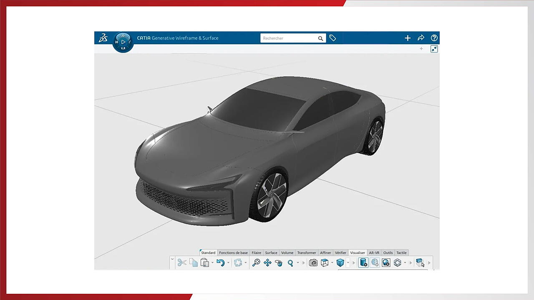The image size is (534, 300).
Task: Click the small grey plus tab icon
Action: click(x=421, y=49)
